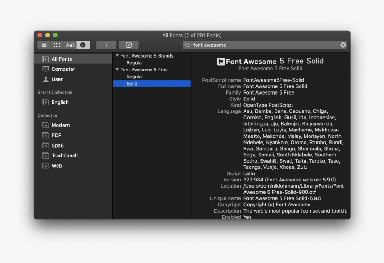Click the Kind value OpenType PostScript

pyautogui.click(x=268, y=105)
